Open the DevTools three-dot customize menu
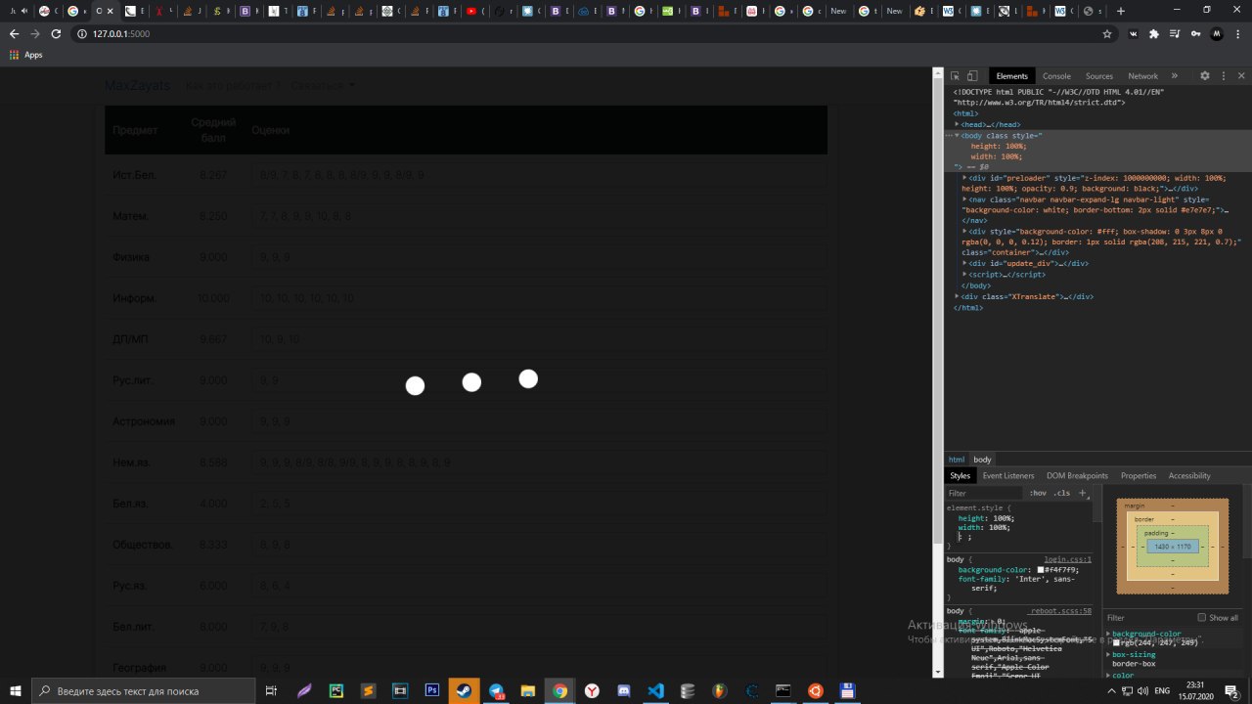This screenshot has width=1252, height=704. point(1224,76)
